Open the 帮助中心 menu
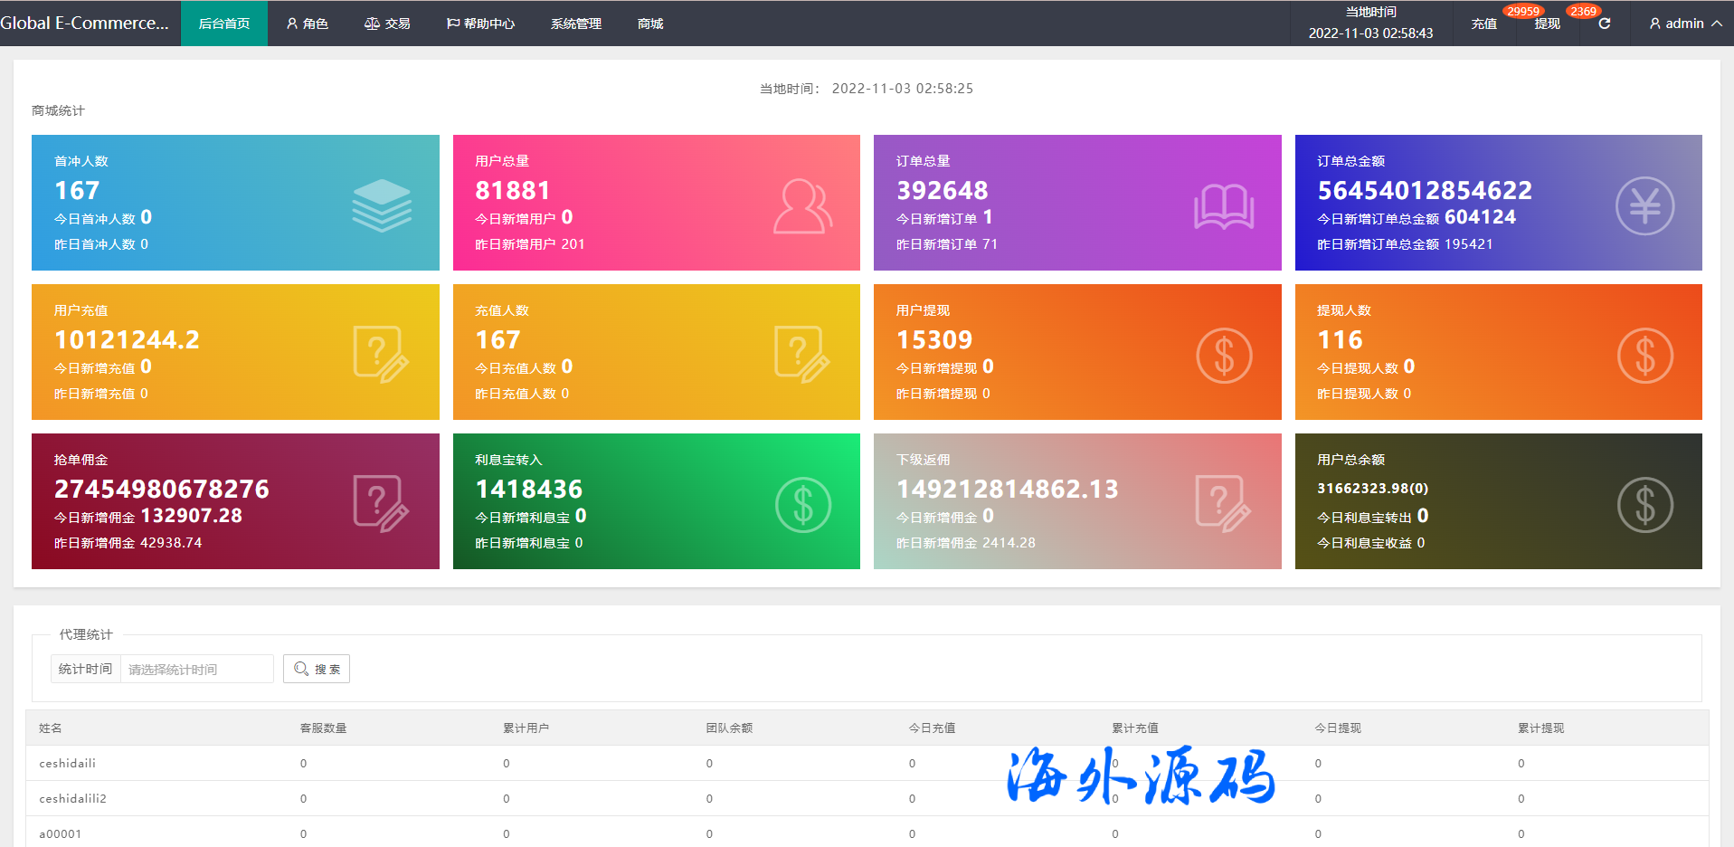Image resolution: width=1734 pixels, height=847 pixels. tap(480, 24)
